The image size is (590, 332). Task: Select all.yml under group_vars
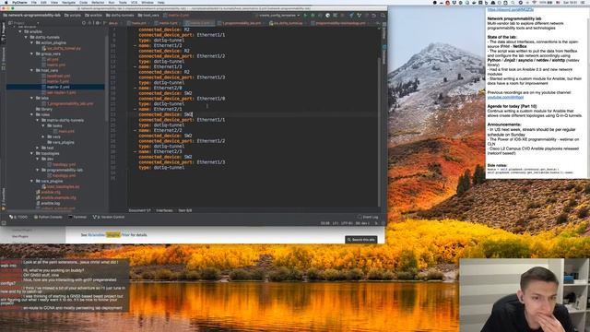pyautogui.click(x=53, y=59)
